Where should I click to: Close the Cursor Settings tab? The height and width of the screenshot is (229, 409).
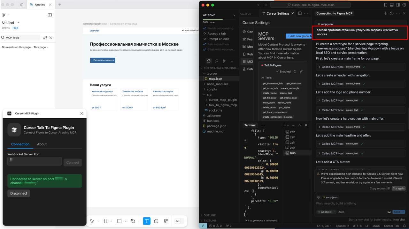pos(293,13)
